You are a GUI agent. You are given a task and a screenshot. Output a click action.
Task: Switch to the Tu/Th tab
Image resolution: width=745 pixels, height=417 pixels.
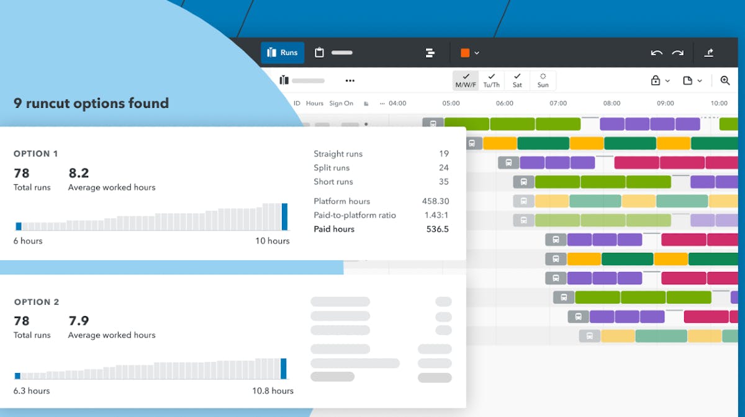coord(491,80)
